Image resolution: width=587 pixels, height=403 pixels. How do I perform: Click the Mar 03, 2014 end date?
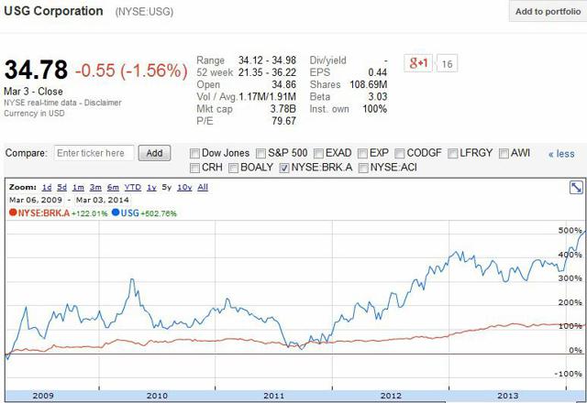(x=102, y=200)
